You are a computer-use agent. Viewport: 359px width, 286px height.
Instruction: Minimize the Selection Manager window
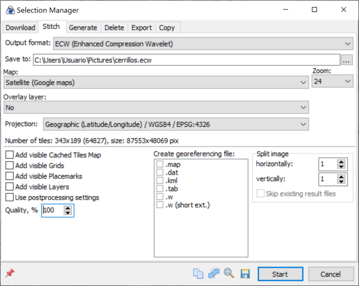[285, 9]
